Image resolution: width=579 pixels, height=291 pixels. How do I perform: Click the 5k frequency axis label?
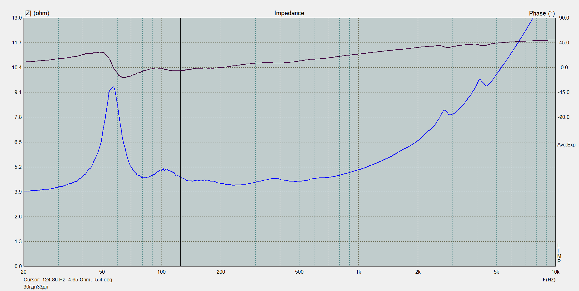pos(496,272)
